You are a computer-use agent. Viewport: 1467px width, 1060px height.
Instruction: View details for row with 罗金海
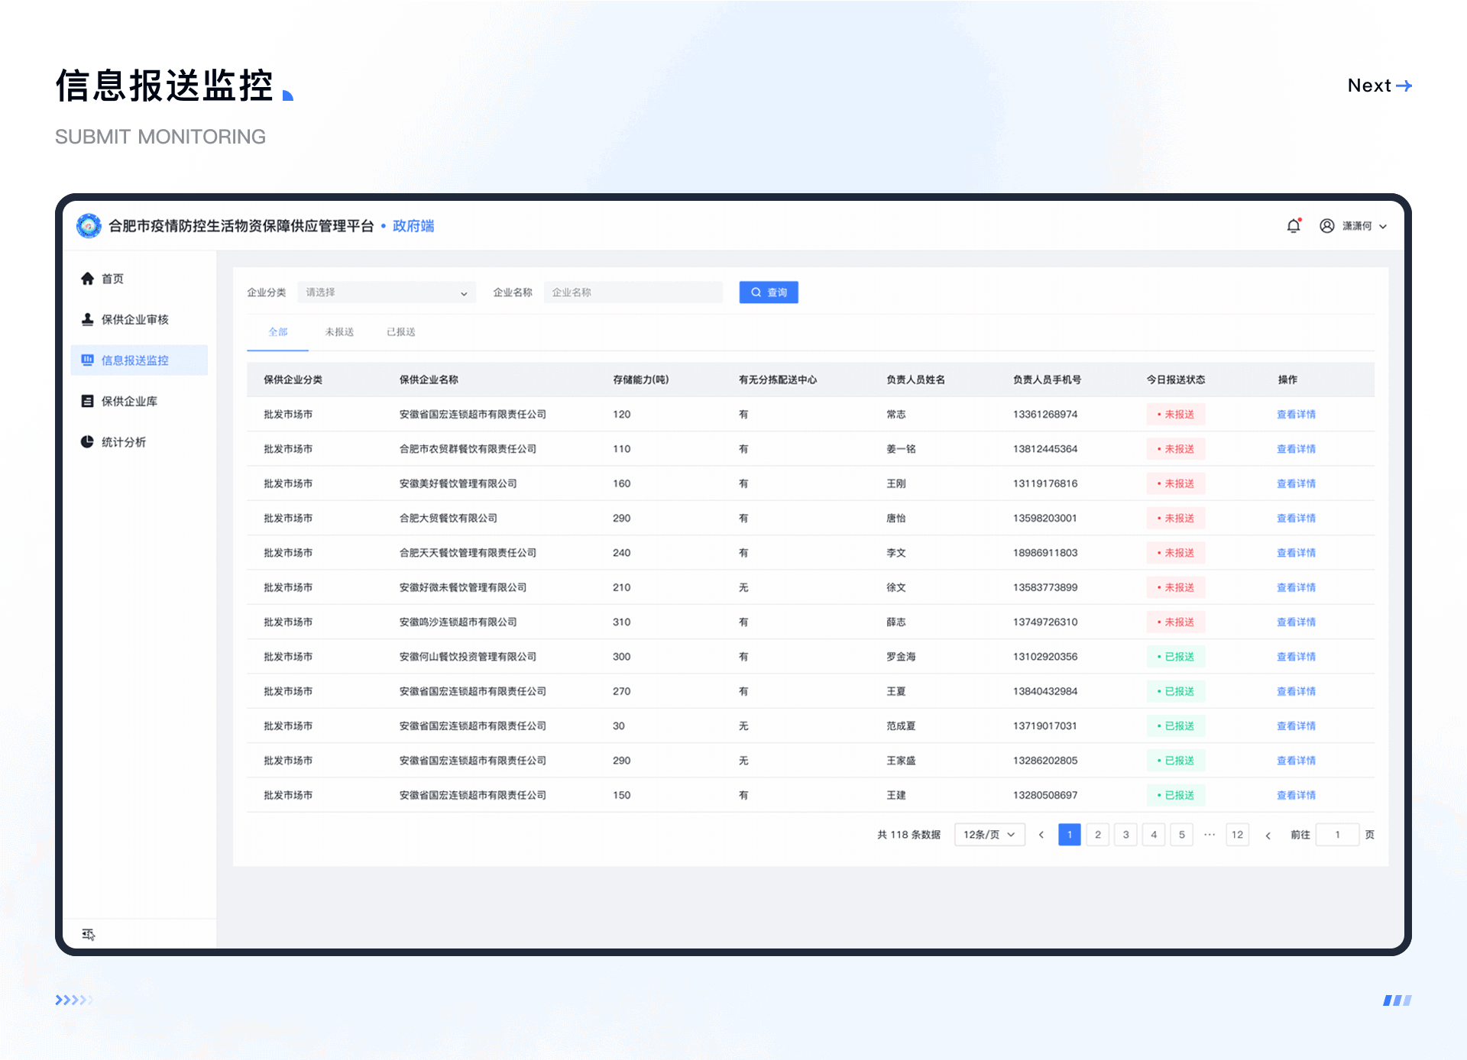1296,657
